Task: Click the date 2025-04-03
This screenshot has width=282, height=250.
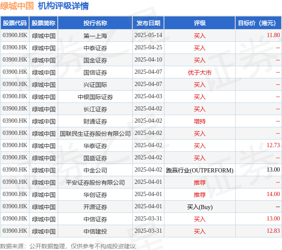Action: point(148,96)
